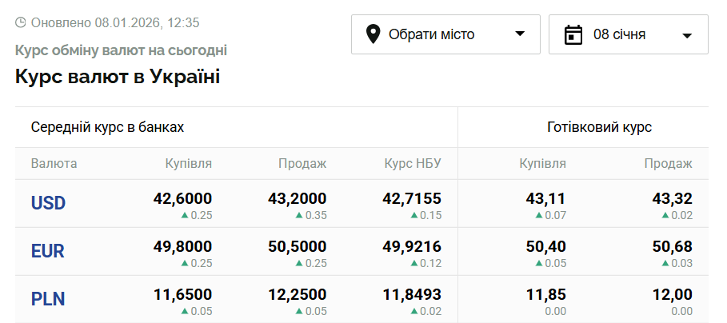Click the location pin icon
Viewport: 727px width, 323px height.
coord(373,34)
